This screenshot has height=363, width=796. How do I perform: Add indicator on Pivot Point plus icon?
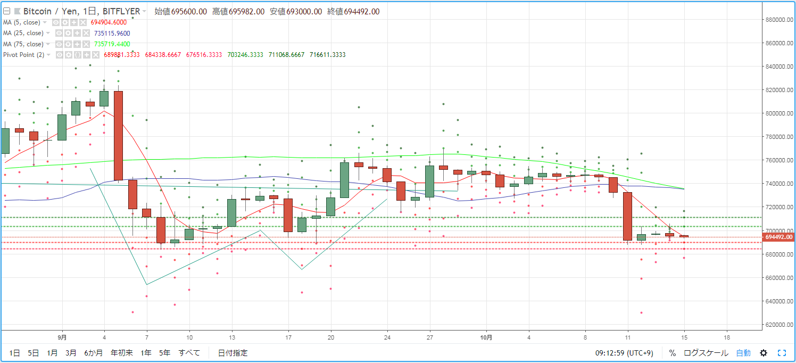coord(87,55)
